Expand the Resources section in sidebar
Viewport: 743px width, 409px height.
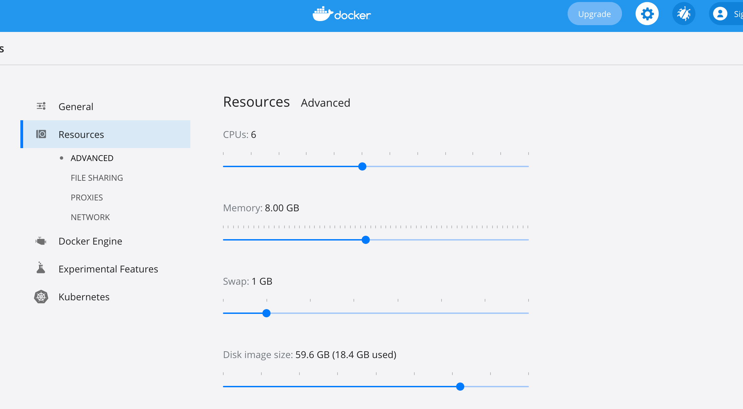tap(81, 134)
